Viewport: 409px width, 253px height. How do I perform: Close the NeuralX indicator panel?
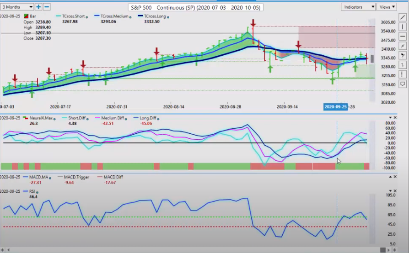click(x=395, y=118)
